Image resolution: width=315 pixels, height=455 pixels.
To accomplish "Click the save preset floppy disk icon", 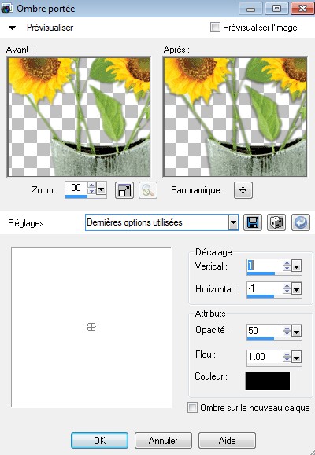I will [252, 222].
